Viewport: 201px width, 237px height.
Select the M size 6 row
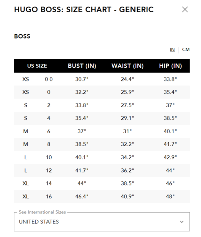(101, 131)
